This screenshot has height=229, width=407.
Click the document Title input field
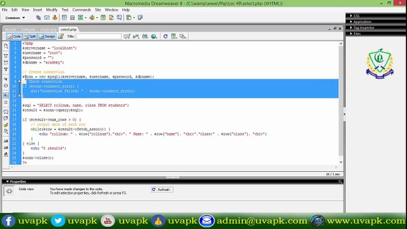tap(99, 36)
